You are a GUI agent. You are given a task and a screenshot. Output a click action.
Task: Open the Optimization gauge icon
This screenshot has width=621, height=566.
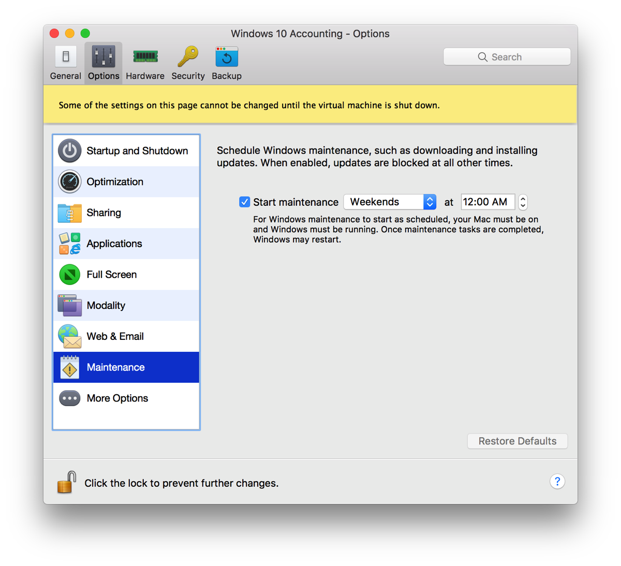70,182
